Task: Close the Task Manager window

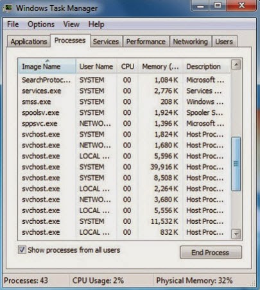Action: tap(241, 5)
